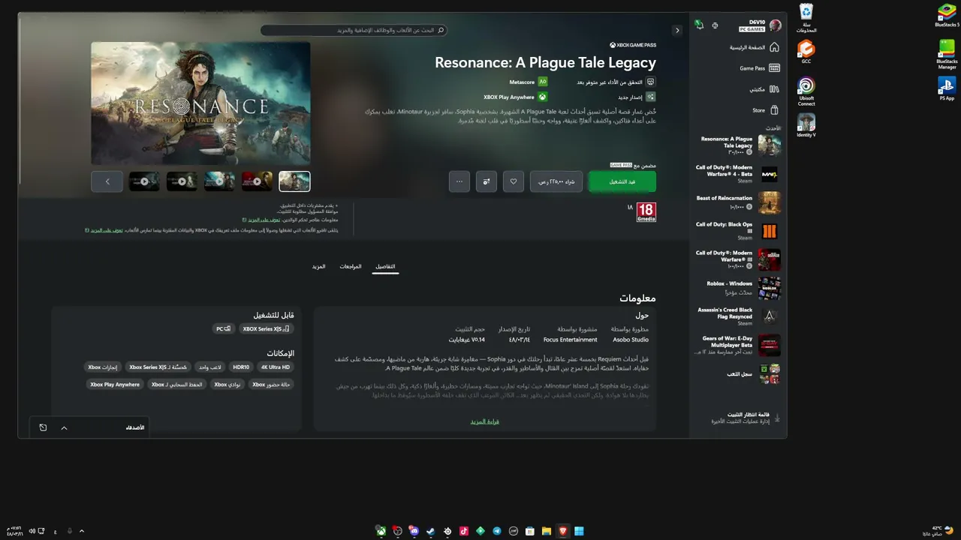
Task: Click the 18 Gmedia age rating badge
Action: tap(646, 212)
